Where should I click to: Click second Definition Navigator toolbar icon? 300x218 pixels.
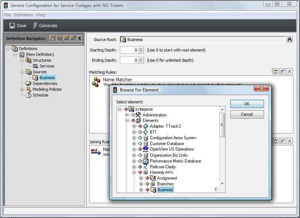pyautogui.click(x=59, y=38)
